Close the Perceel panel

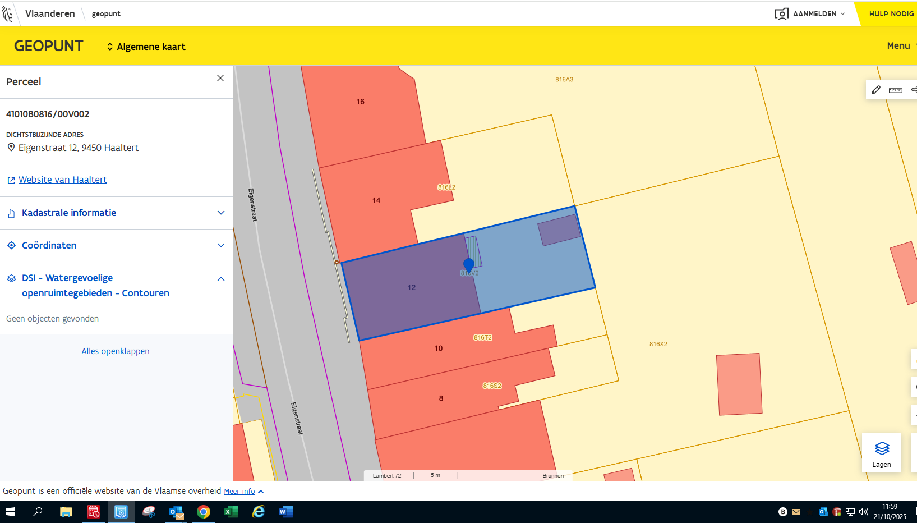pos(220,79)
